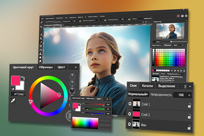Open edge hardness dropdown in options bar

click(102, 20)
